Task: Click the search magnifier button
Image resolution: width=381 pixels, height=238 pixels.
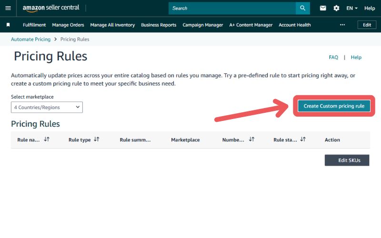Action: coord(302,8)
